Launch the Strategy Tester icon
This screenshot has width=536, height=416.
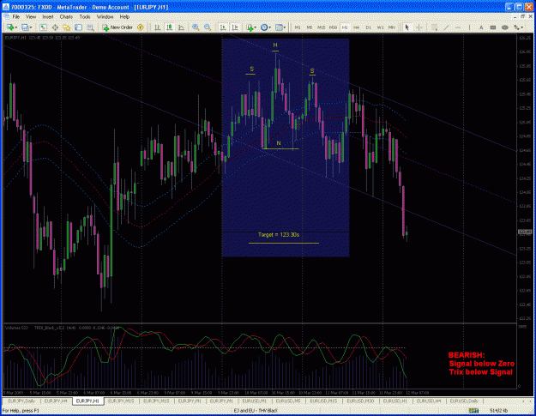point(90,27)
